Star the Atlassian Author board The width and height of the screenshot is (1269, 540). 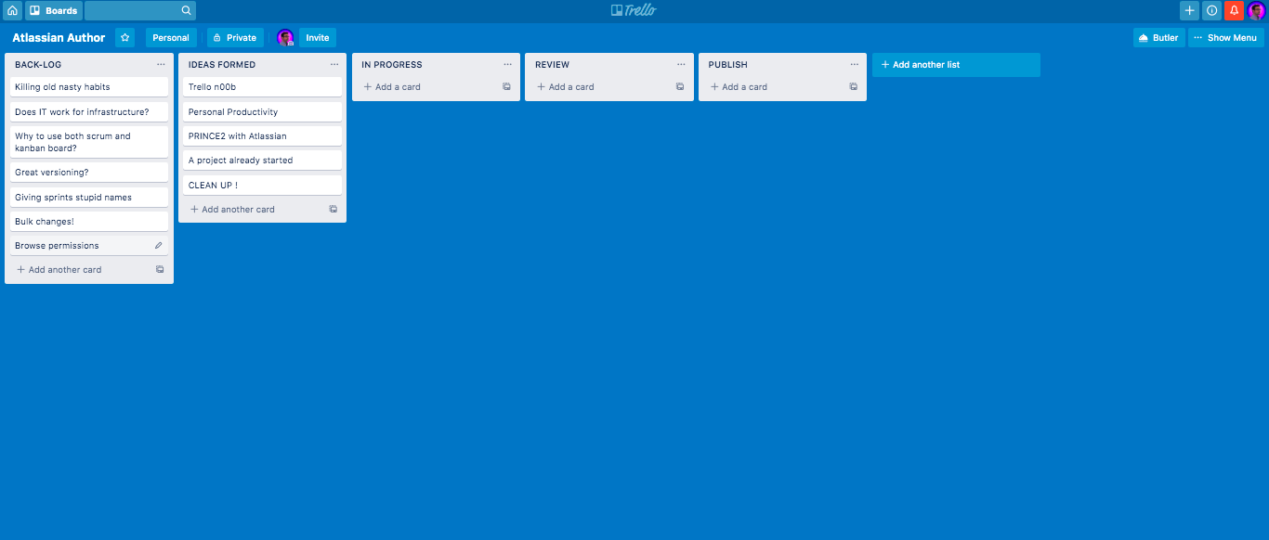125,38
